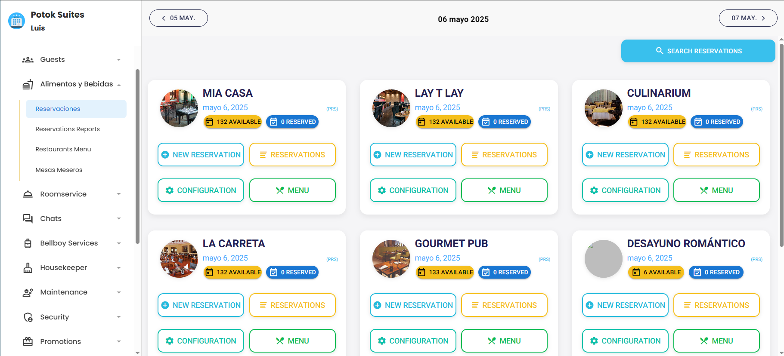Click the utensils icon in GOURMET PUB Menu

pyautogui.click(x=492, y=341)
